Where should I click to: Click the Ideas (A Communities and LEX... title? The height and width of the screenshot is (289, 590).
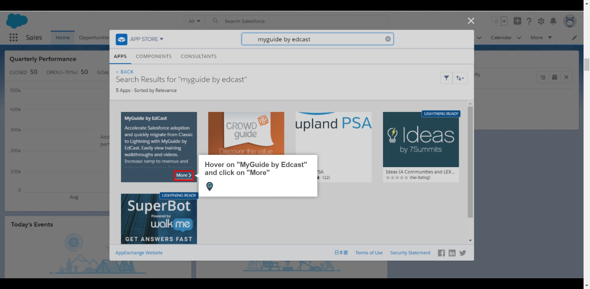click(x=420, y=172)
